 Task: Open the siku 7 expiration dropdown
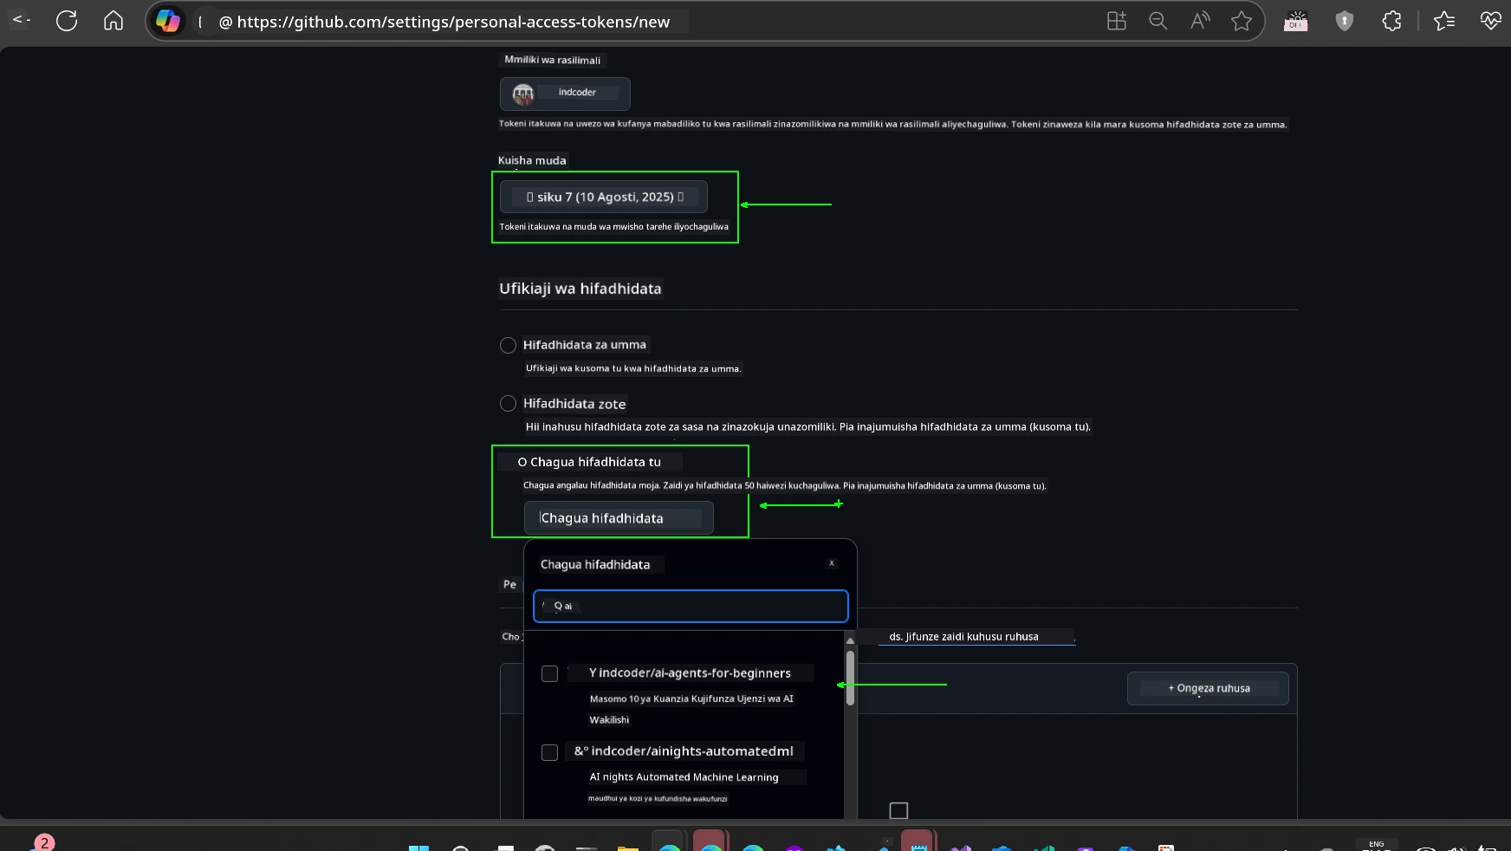[x=603, y=197]
